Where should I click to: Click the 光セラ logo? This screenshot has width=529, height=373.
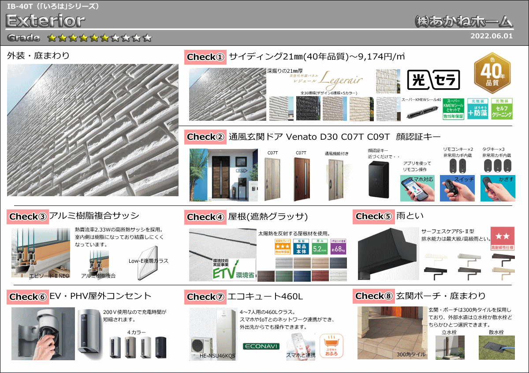(x=433, y=80)
